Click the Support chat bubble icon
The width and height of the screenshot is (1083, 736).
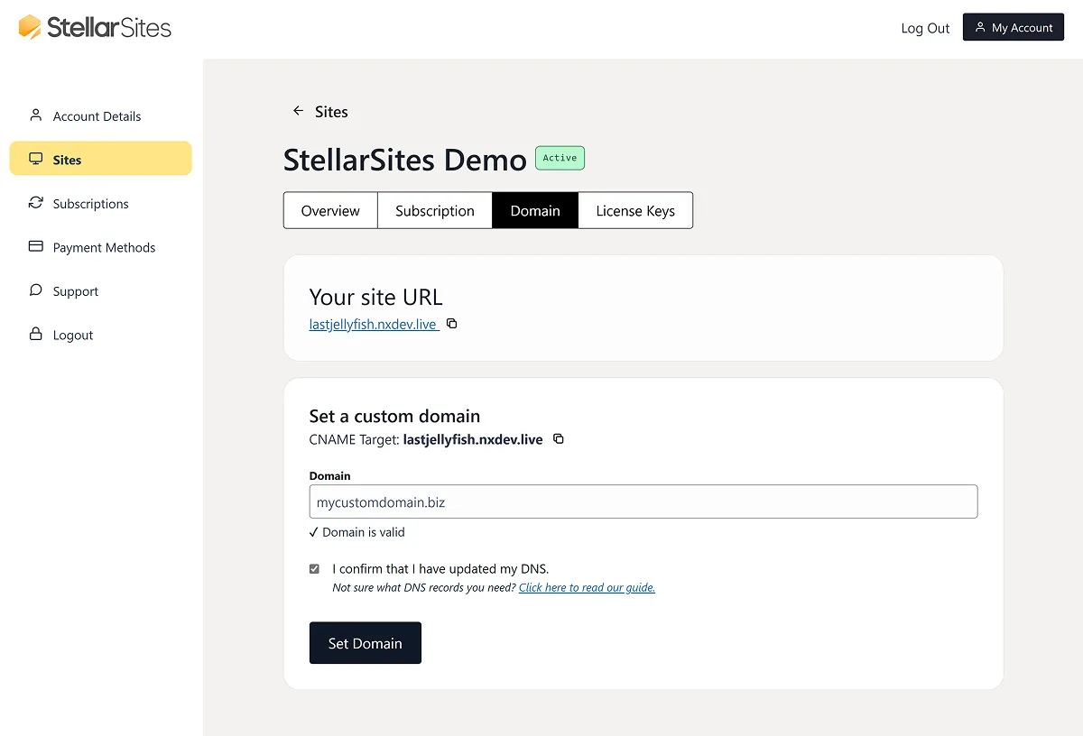(x=36, y=290)
